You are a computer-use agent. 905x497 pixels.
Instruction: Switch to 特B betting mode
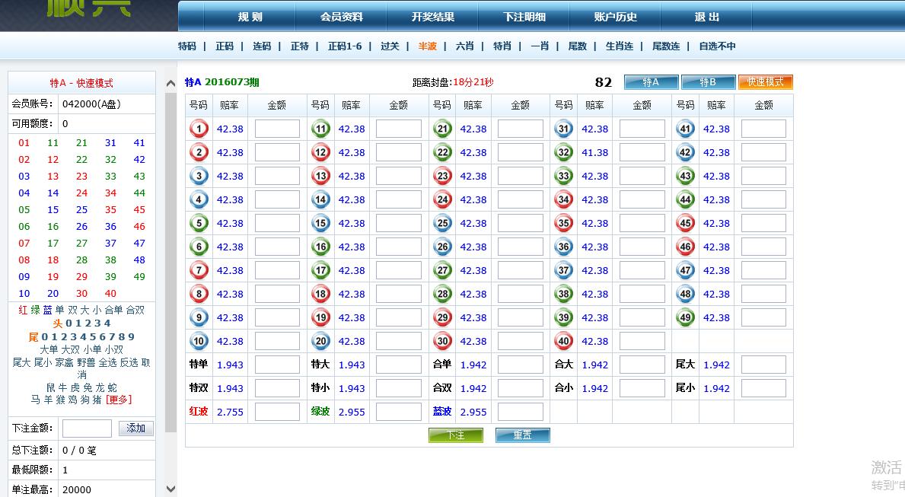(x=708, y=82)
